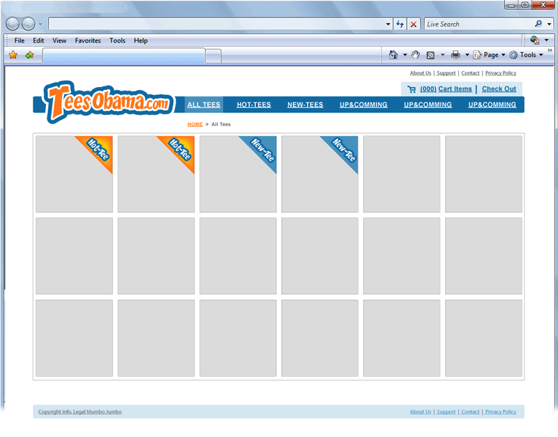Click the Live Search magnifier icon
This screenshot has width=558, height=437.
[538, 24]
